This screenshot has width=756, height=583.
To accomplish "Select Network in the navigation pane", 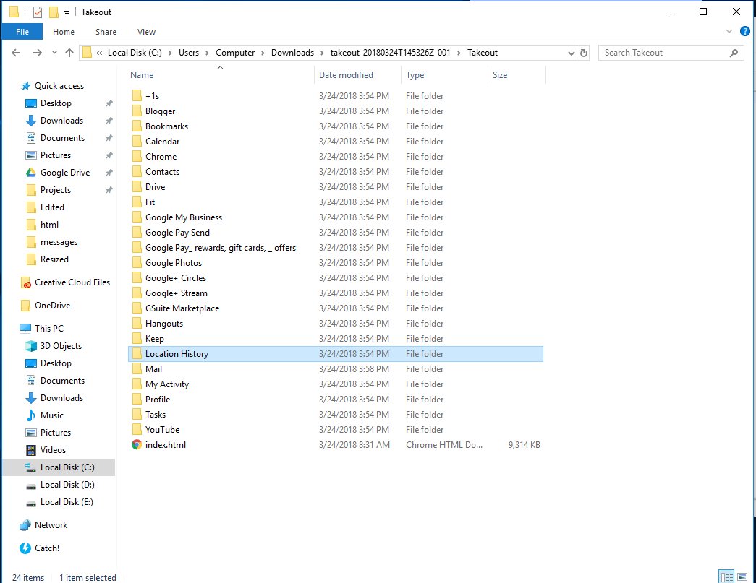I will (51, 525).
